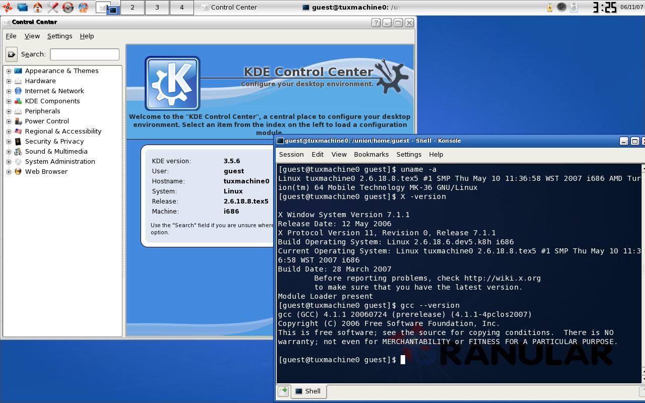
Task: Click the Control Center window menu icon in titlebar
Action: tap(6, 22)
